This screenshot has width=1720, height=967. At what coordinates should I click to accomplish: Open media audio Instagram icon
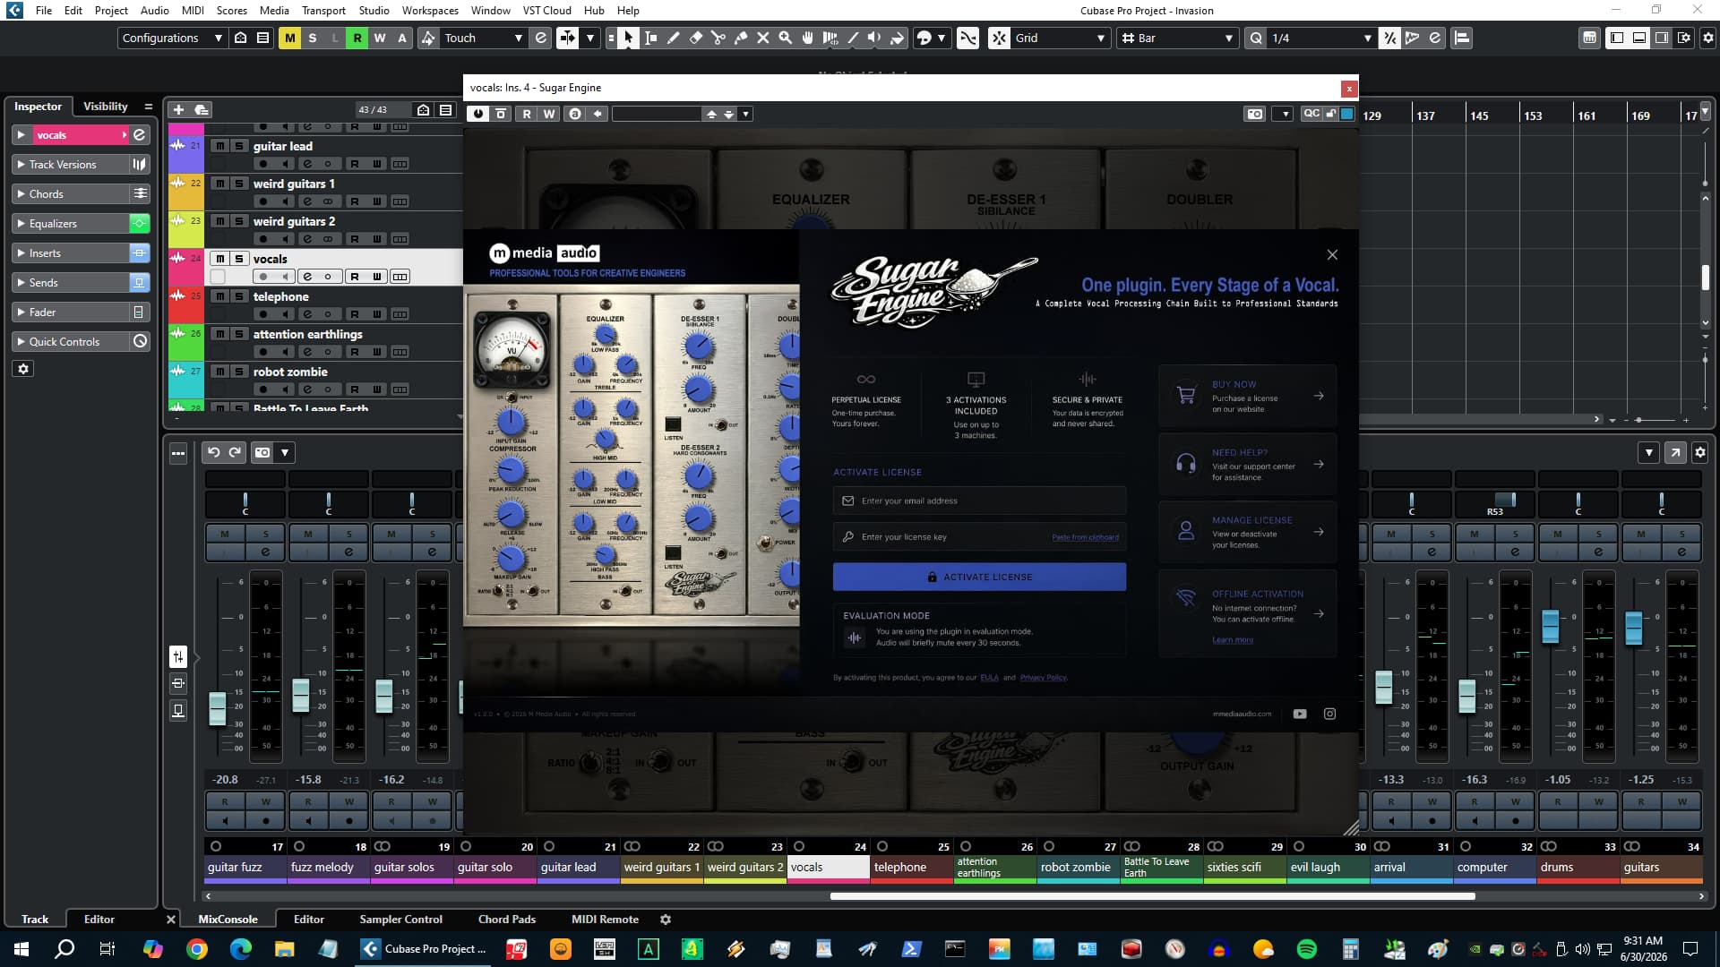click(x=1330, y=714)
